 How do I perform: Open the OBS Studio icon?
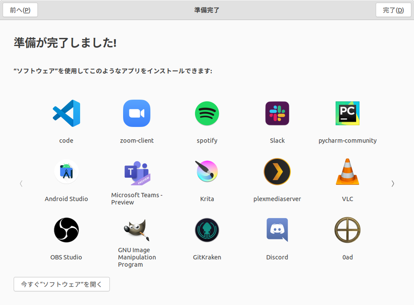pos(66,230)
